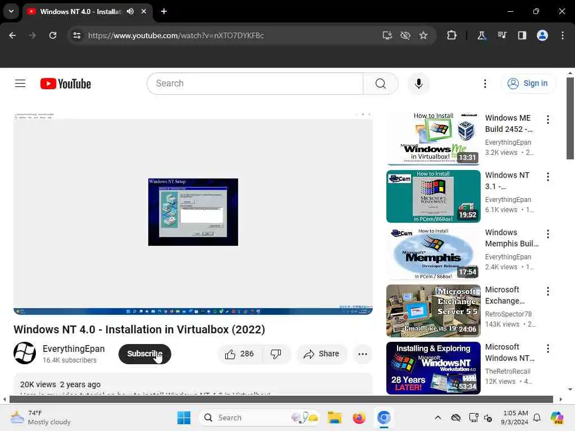Click the page vertical scrollbar
The height and width of the screenshot is (431, 575).
coord(570,118)
